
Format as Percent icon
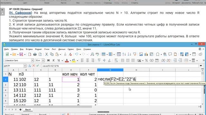click(146, 60)
